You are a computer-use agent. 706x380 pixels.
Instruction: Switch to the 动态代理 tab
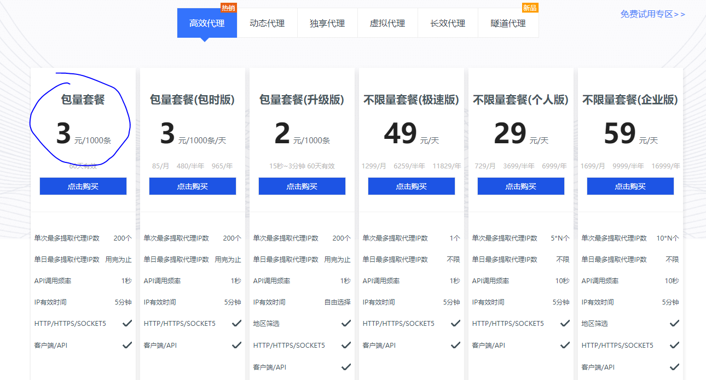(x=267, y=23)
